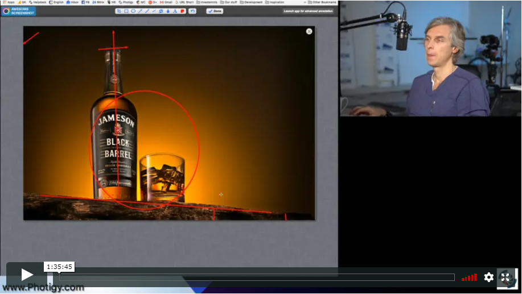Enter fullscreen mode
Image resolution: width=522 pixels, height=294 pixels.
coord(505,277)
